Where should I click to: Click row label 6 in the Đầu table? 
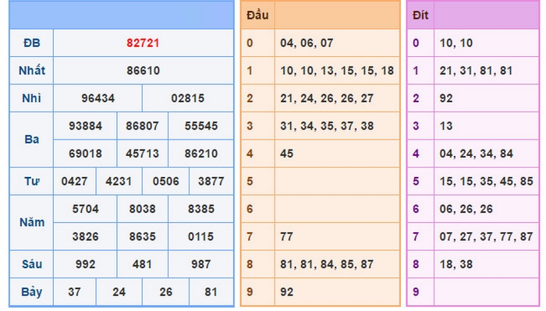click(250, 209)
